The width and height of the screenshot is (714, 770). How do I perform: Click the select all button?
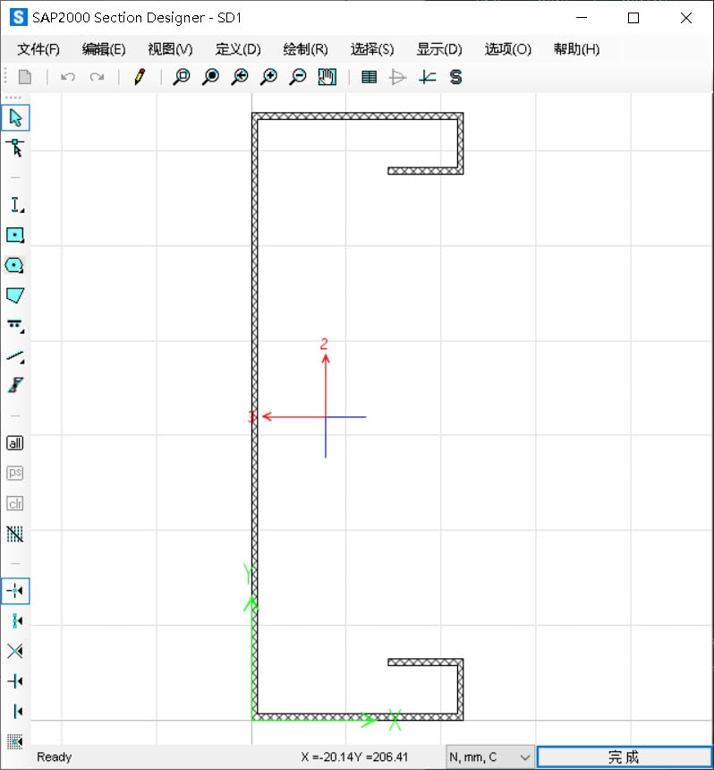coord(15,443)
